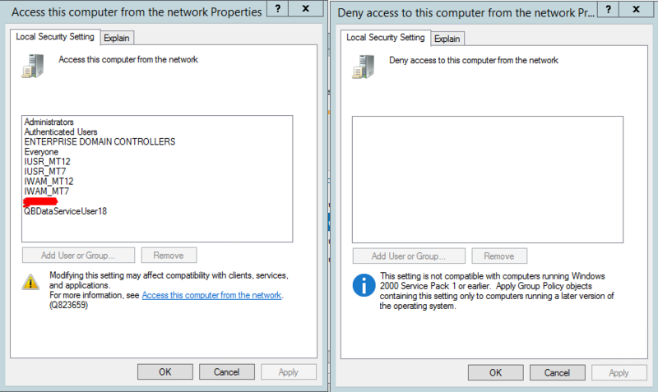Select Administrators in the user list

[x=49, y=122]
